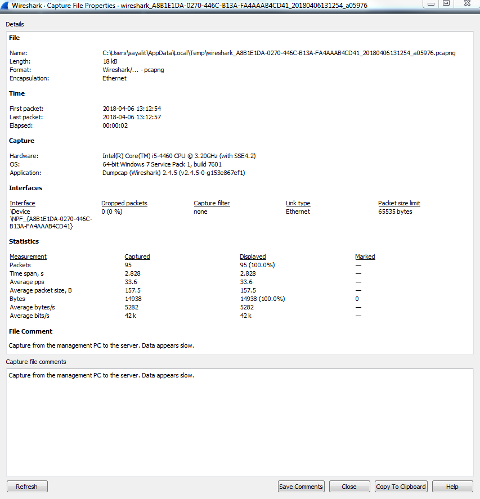Viewport: 480px width, 499px height.
Task: Minimize the Wireshark properties window
Action: tap(431, 4)
